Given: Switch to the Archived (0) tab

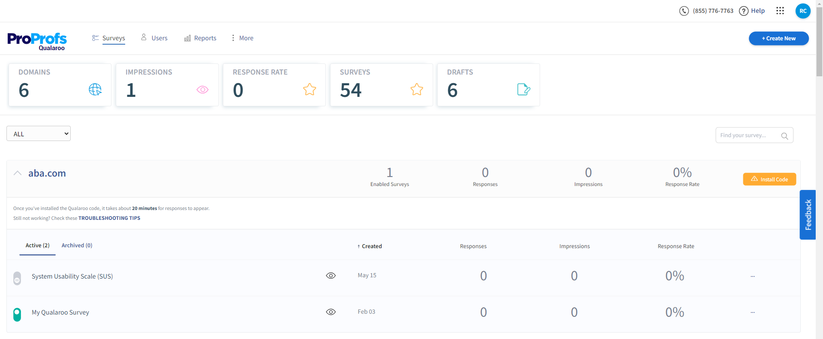Looking at the screenshot, I should tap(77, 246).
